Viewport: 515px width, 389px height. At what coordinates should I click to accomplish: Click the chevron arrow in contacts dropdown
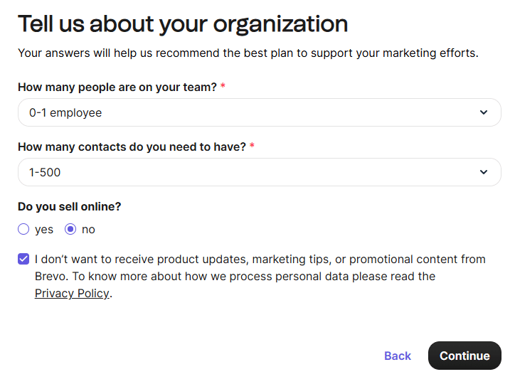(x=484, y=172)
